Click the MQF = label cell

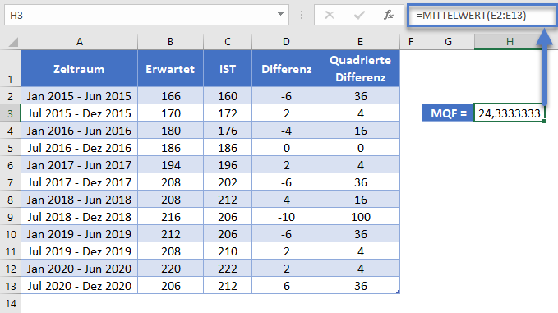tap(448, 113)
